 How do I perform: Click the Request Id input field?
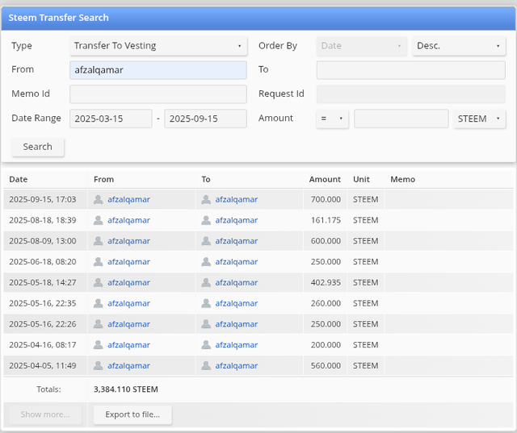coord(411,94)
